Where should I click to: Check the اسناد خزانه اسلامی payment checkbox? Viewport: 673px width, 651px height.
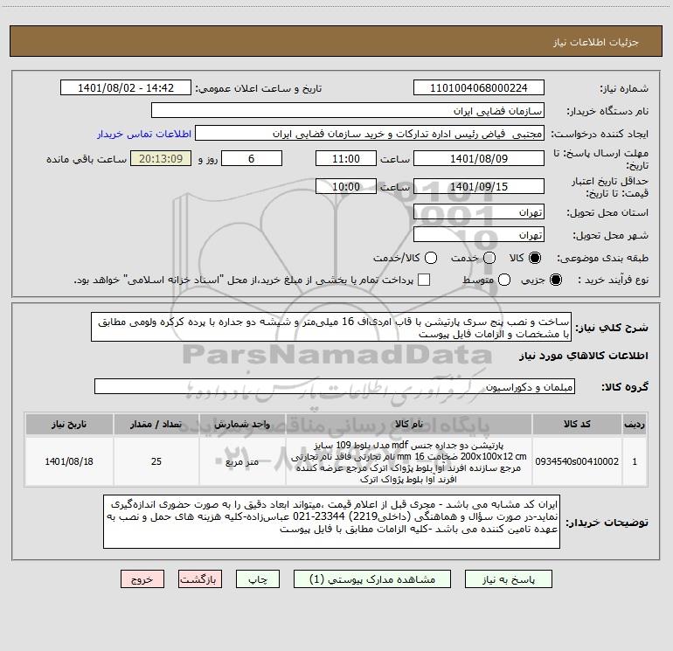[x=424, y=280]
